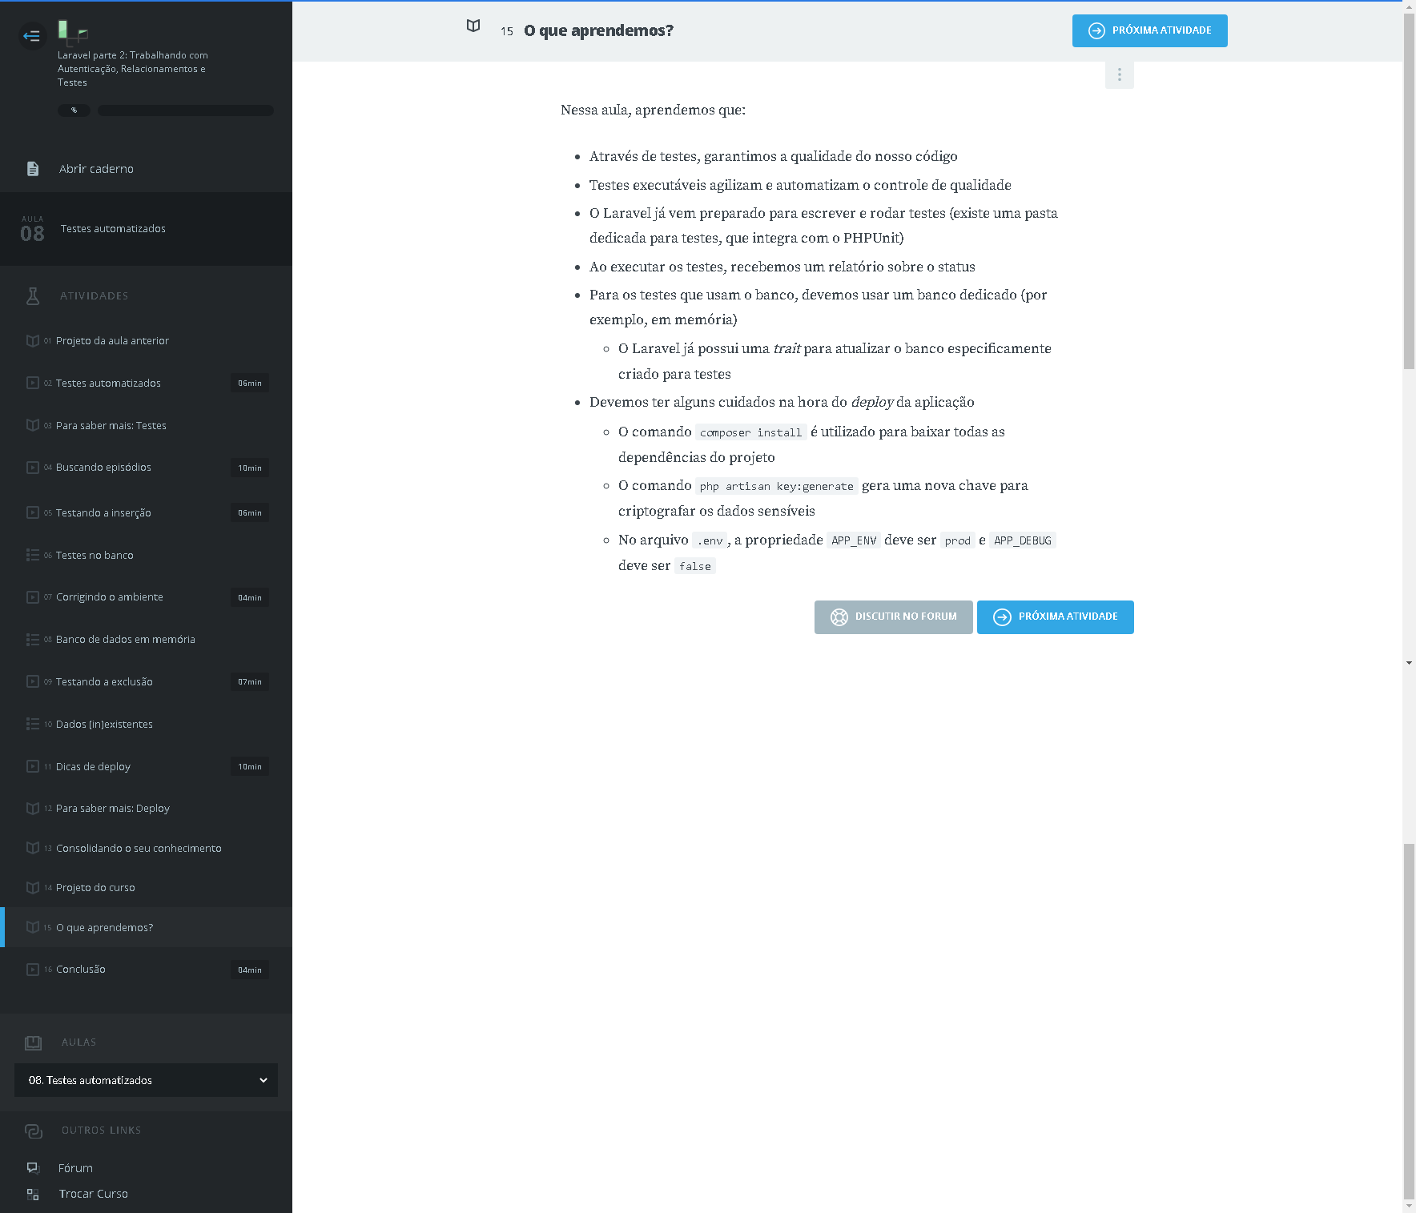Click the course progress bar
The width and height of the screenshot is (1416, 1213).
(x=185, y=110)
